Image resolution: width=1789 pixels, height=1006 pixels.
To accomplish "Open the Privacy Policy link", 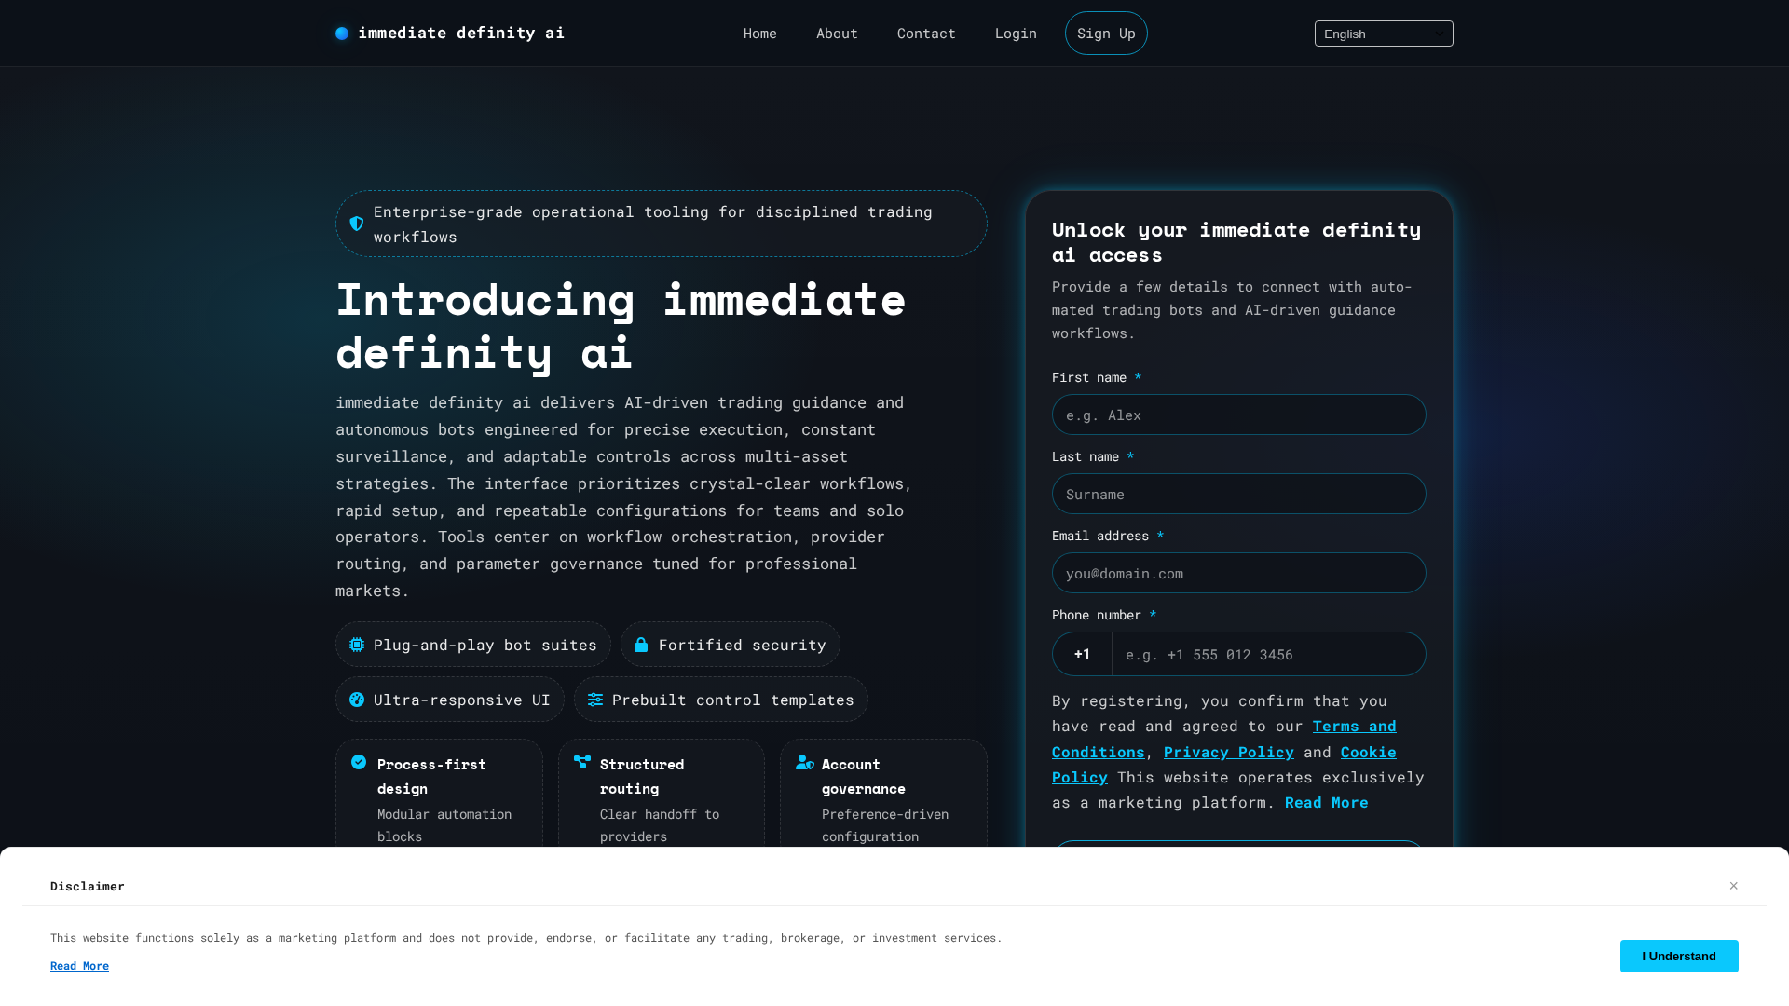I will pyautogui.click(x=1229, y=752).
